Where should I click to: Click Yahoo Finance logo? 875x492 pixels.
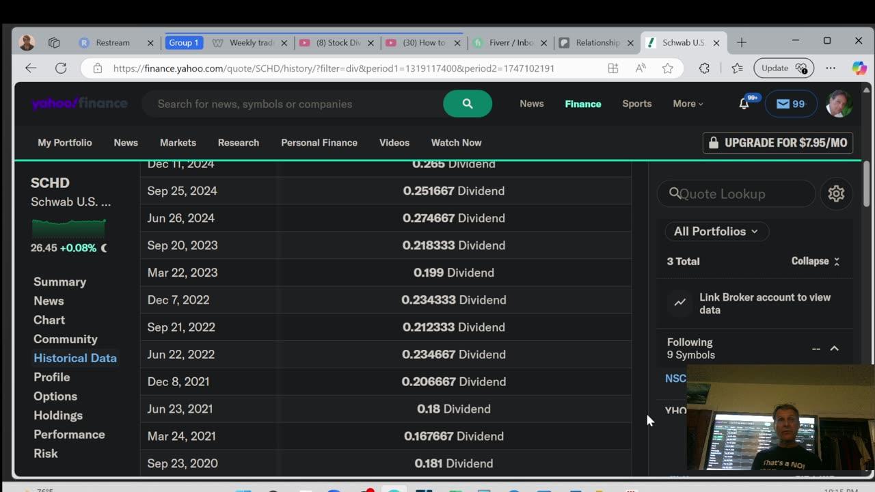pyautogui.click(x=79, y=104)
